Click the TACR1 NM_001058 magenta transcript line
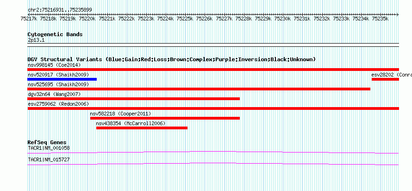Image resolution: width=412 pixels, height=191 pixels. click(x=213, y=152)
